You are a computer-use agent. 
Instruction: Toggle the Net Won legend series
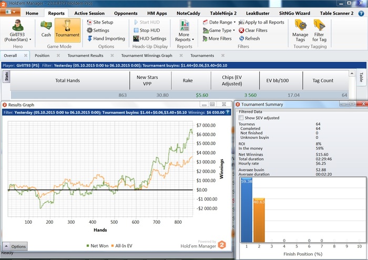(x=97, y=246)
